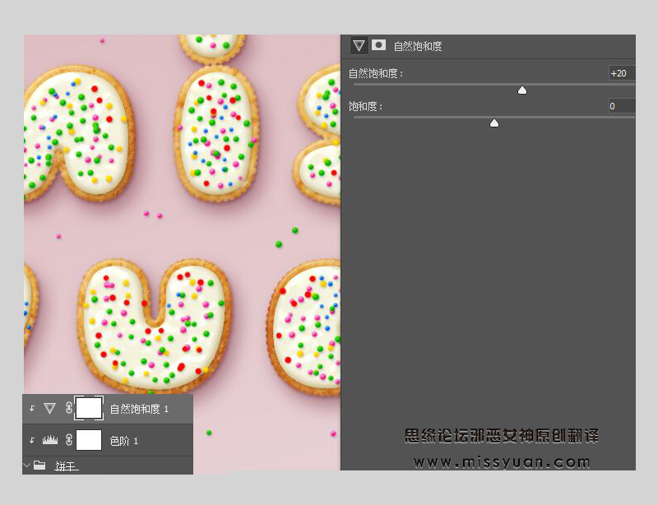658x505 pixels.
Task: Click the clipping mask arrow on the 色阶 1 layer
Action: pyautogui.click(x=32, y=439)
